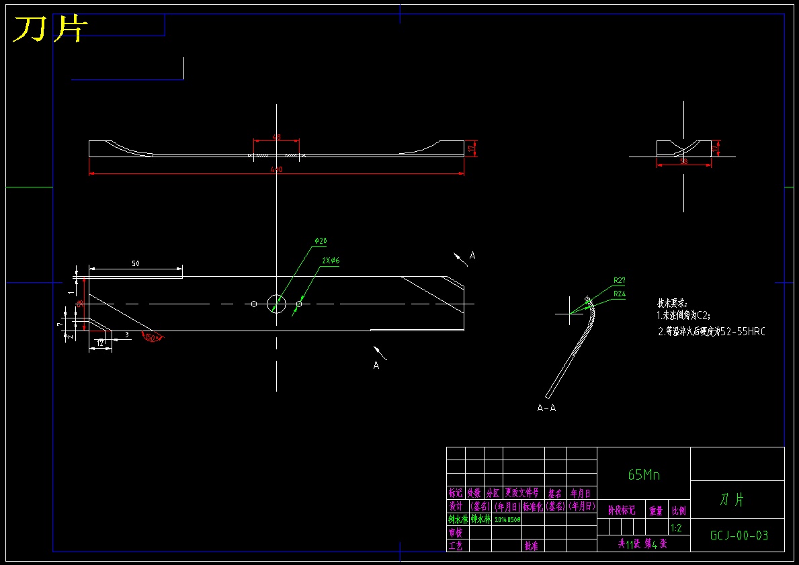The height and width of the screenshot is (565, 799).
Task: Click the R27 radius label
Action: 620,280
